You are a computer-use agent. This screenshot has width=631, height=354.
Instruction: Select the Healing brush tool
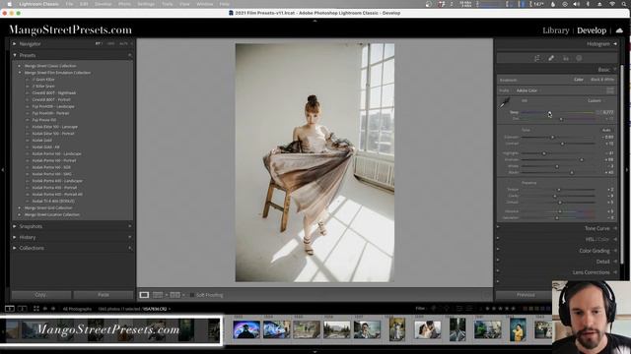pos(551,59)
